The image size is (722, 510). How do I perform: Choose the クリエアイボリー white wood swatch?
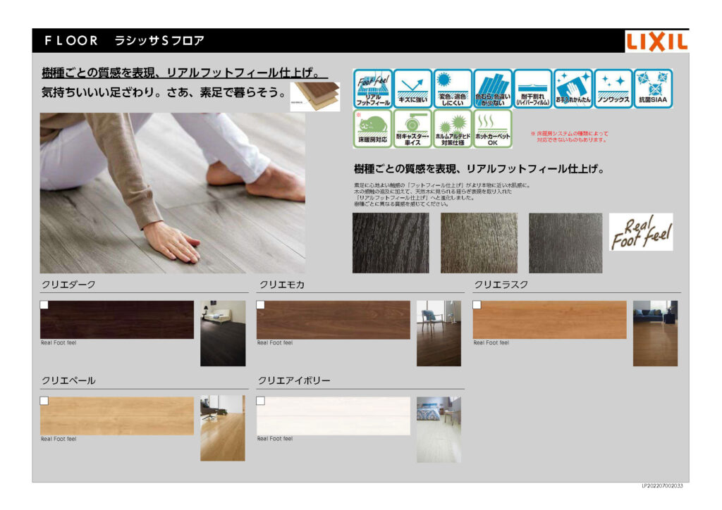point(334,416)
